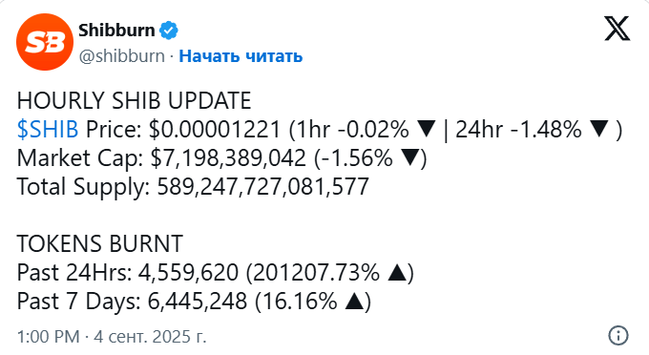Click the blue verified badge icon
649x355 pixels.
169,31
